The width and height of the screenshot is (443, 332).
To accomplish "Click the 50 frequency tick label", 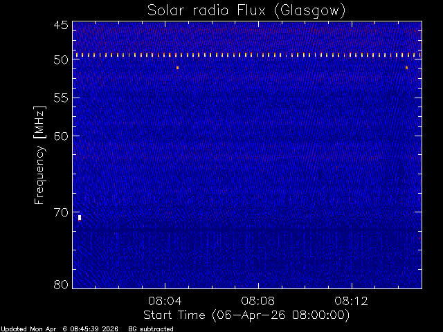I will [x=61, y=59].
